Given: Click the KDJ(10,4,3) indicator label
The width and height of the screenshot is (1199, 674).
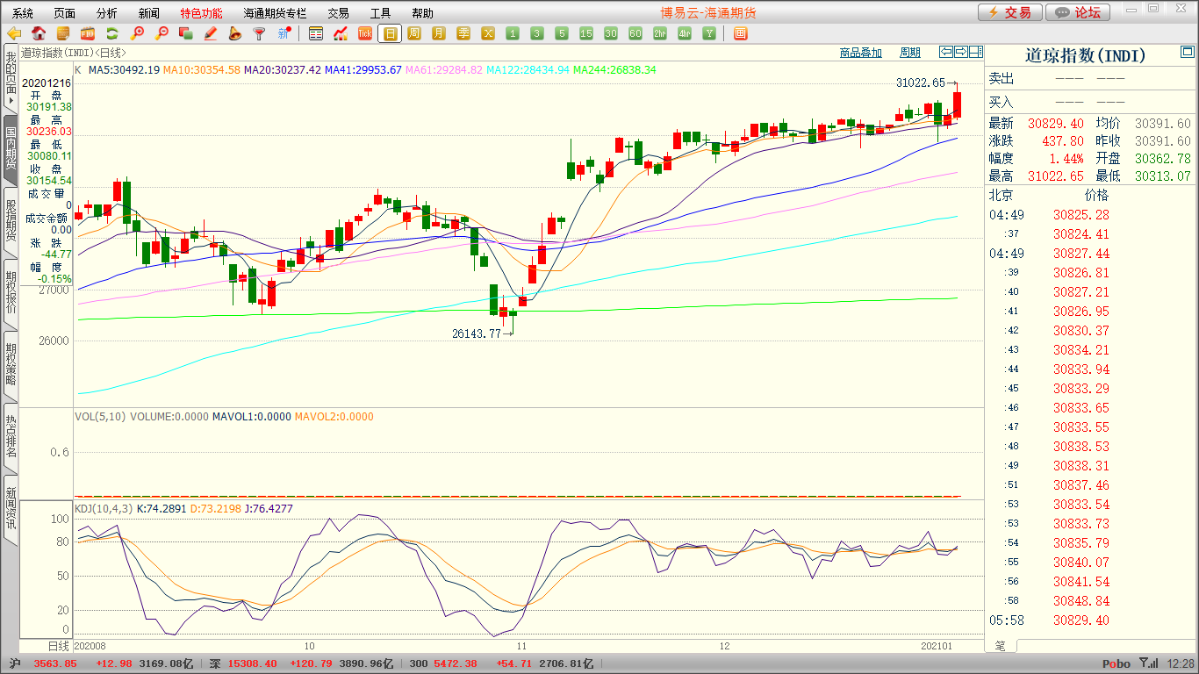Looking at the screenshot, I should (x=104, y=508).
